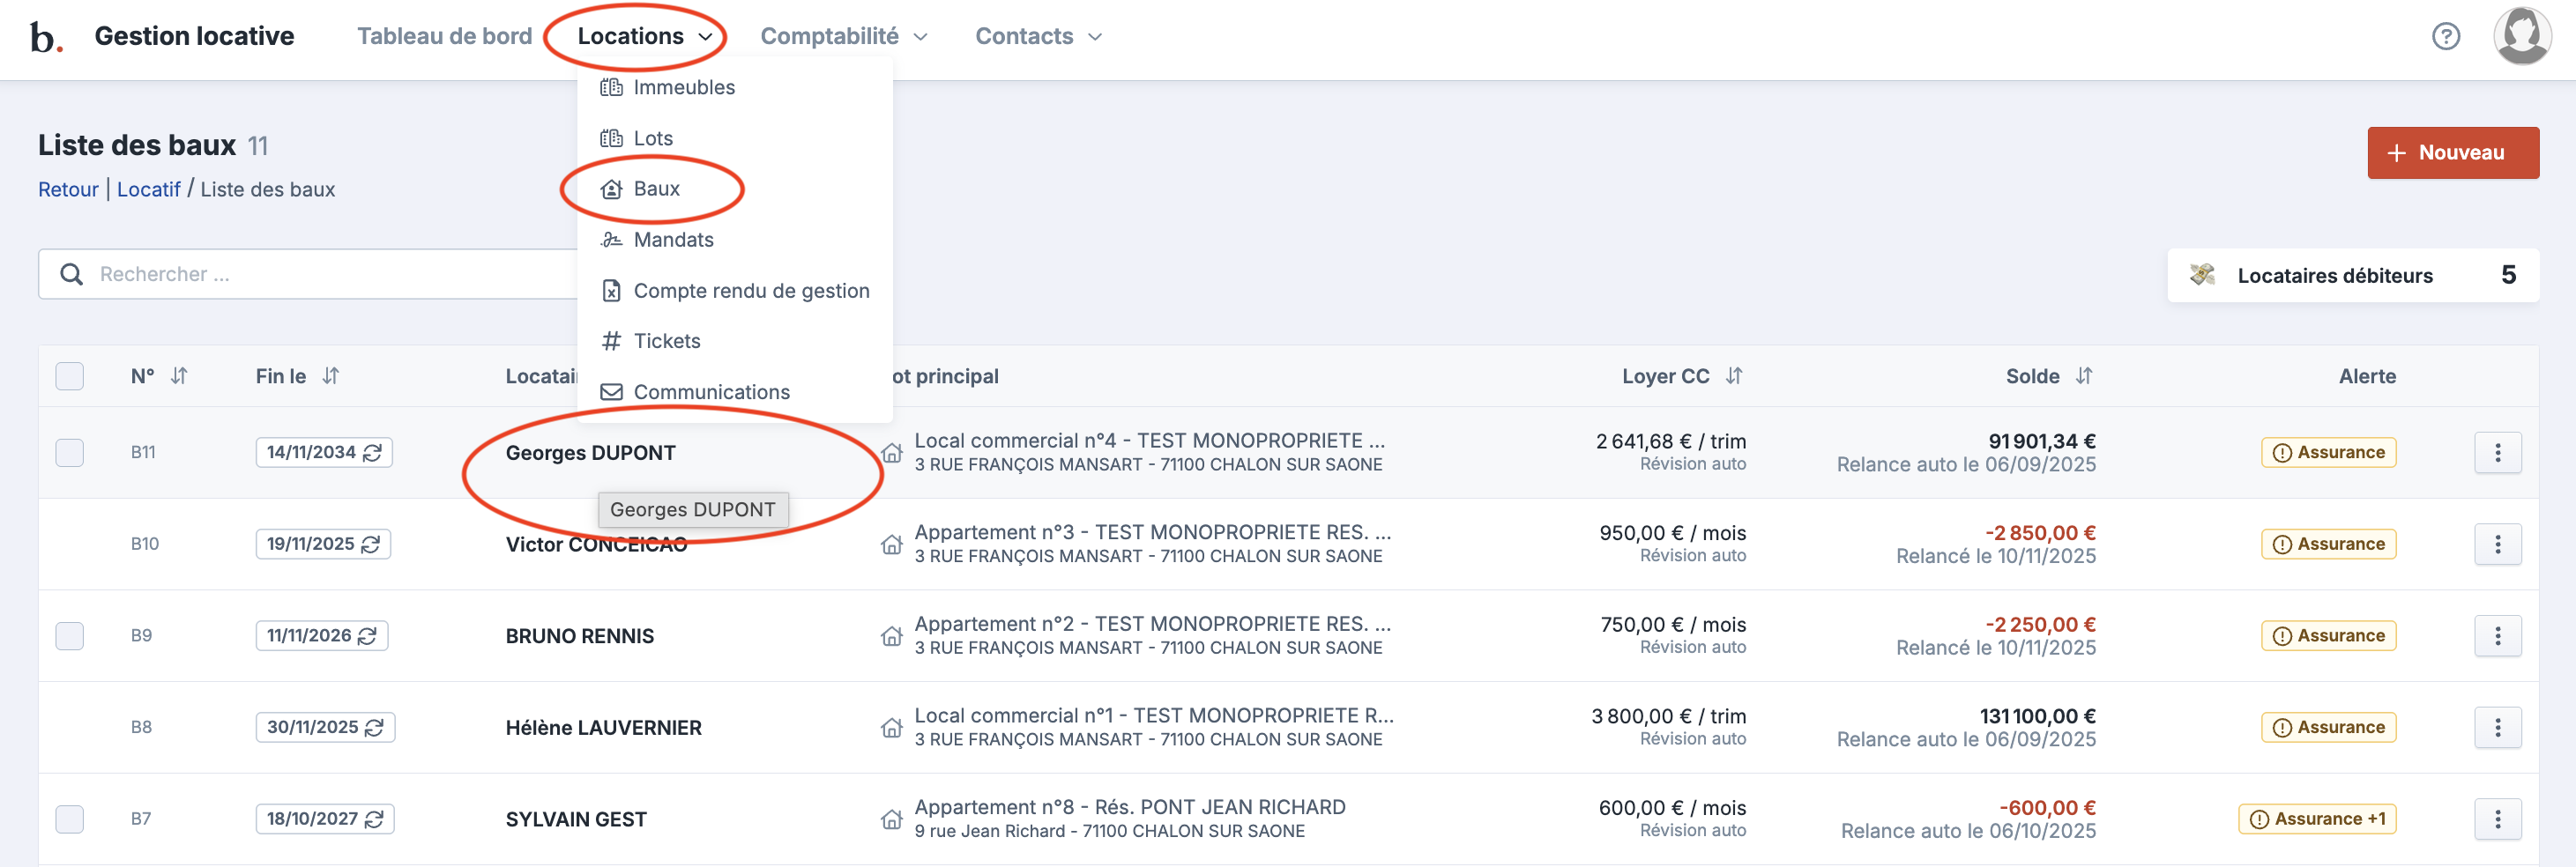The image size is (2576, 867).
Task: Expand the Contacts dropdown
Action: [1037, 37]
